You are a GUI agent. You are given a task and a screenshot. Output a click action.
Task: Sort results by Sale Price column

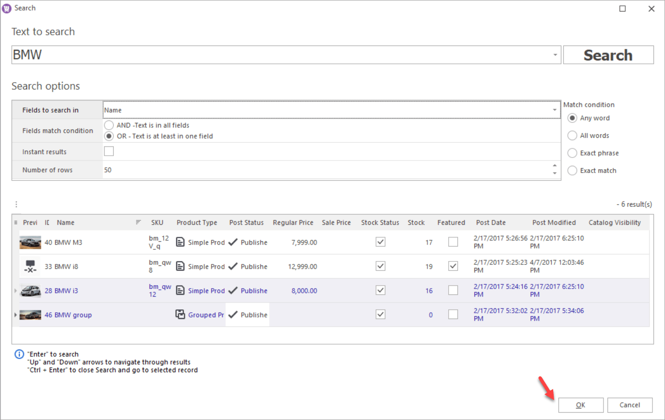click(x=336, y=223)
